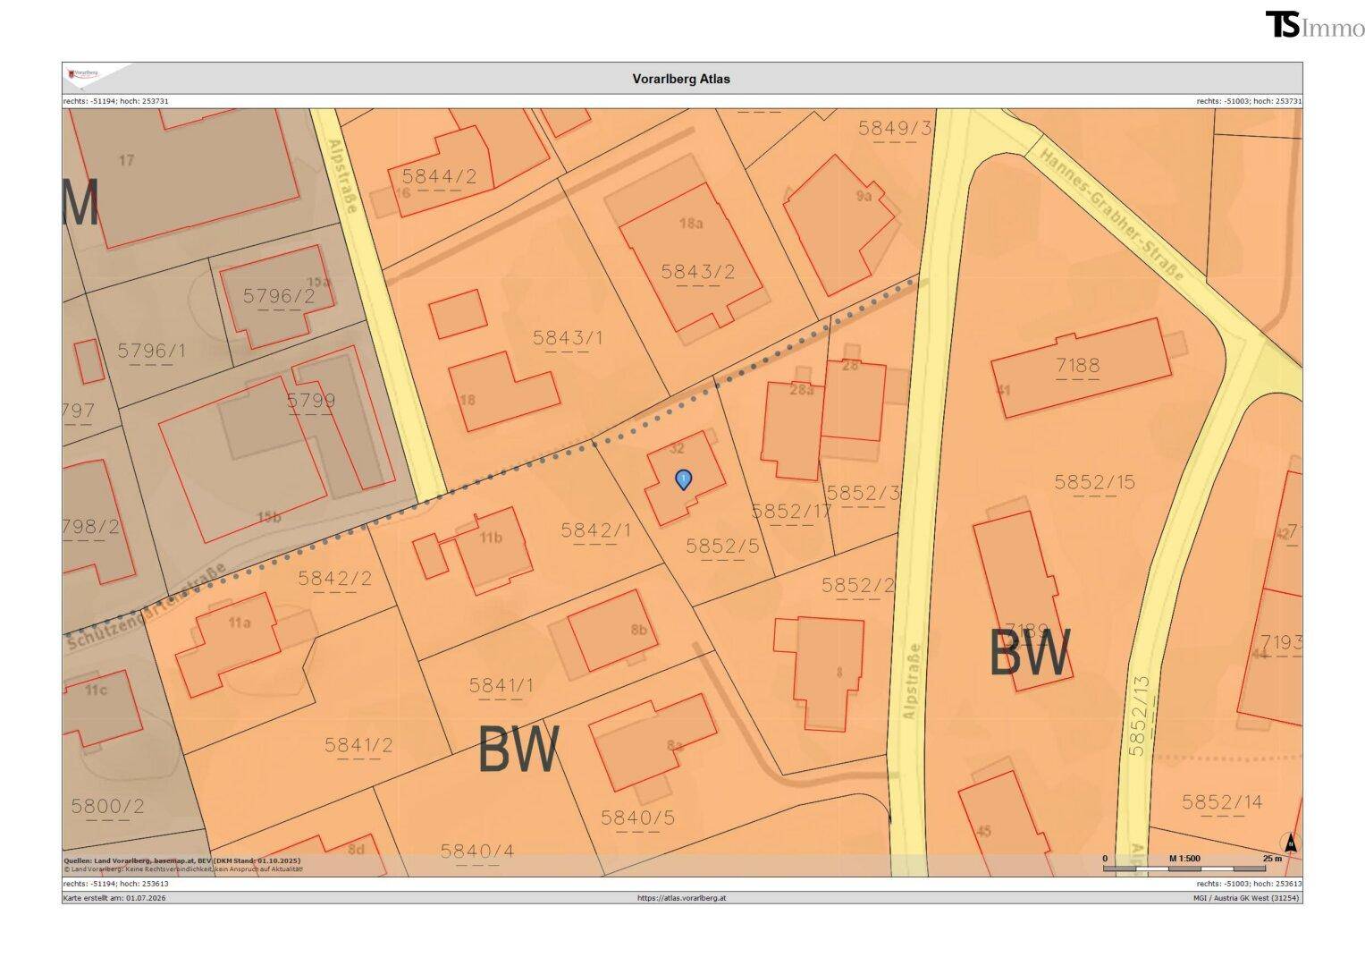Click the MGI / Austria GK West projection text
This screenshot has height=966, width=1365.
tap(1246, 897)
